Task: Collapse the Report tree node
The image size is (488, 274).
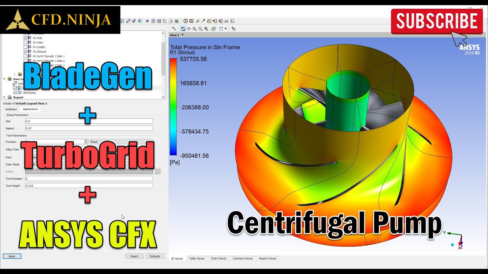Action: 4,97
